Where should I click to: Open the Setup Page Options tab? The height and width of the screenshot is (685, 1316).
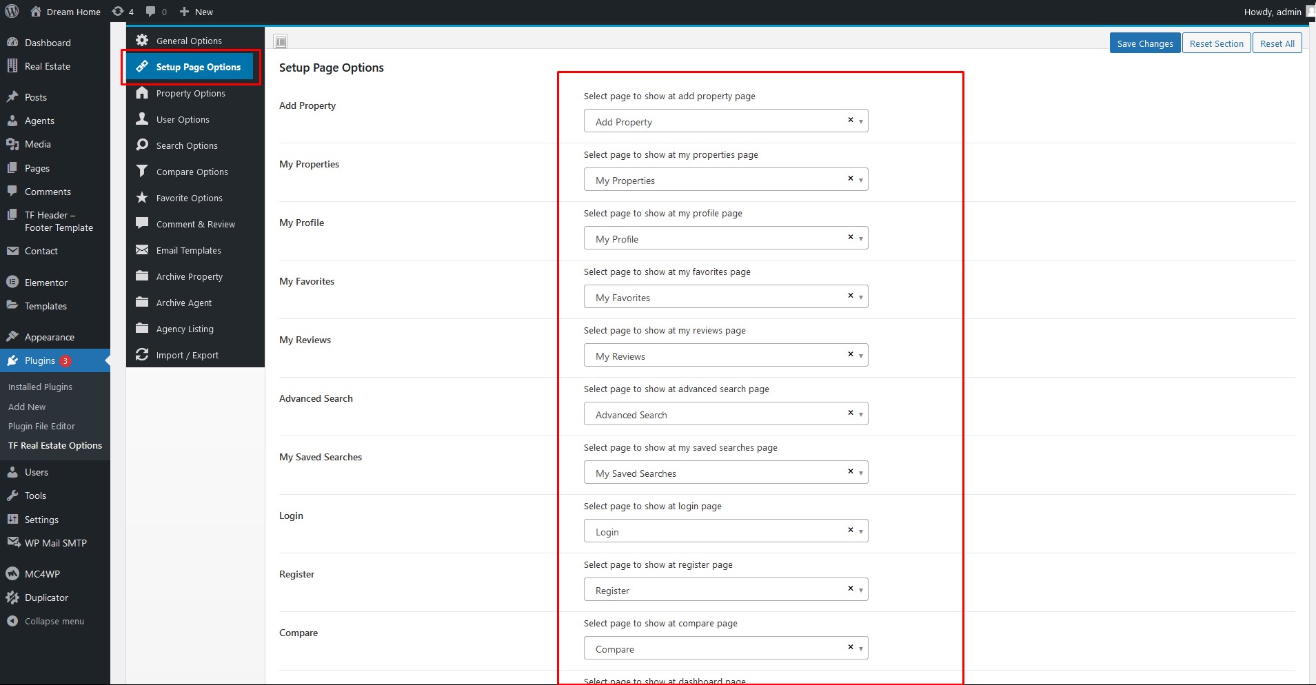pyautogui.click(x=190, y=67)
